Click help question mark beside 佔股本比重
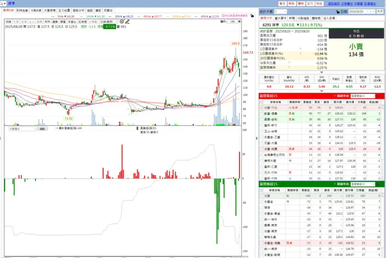This screenshot has height=258, width=386. pyautogui.click(x=289, y=63)
